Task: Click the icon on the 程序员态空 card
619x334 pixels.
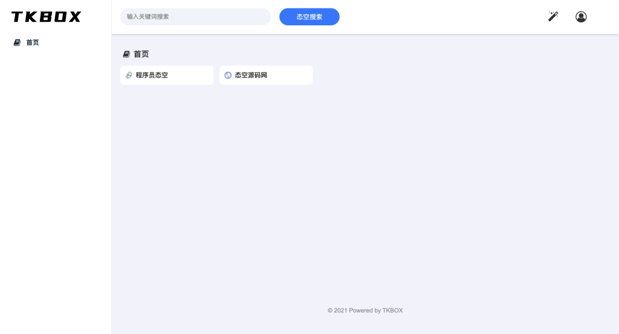Action: tap(129, 75)
